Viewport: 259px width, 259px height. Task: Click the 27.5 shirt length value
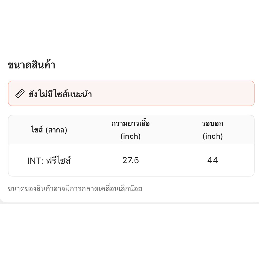(x=131, y=160)
